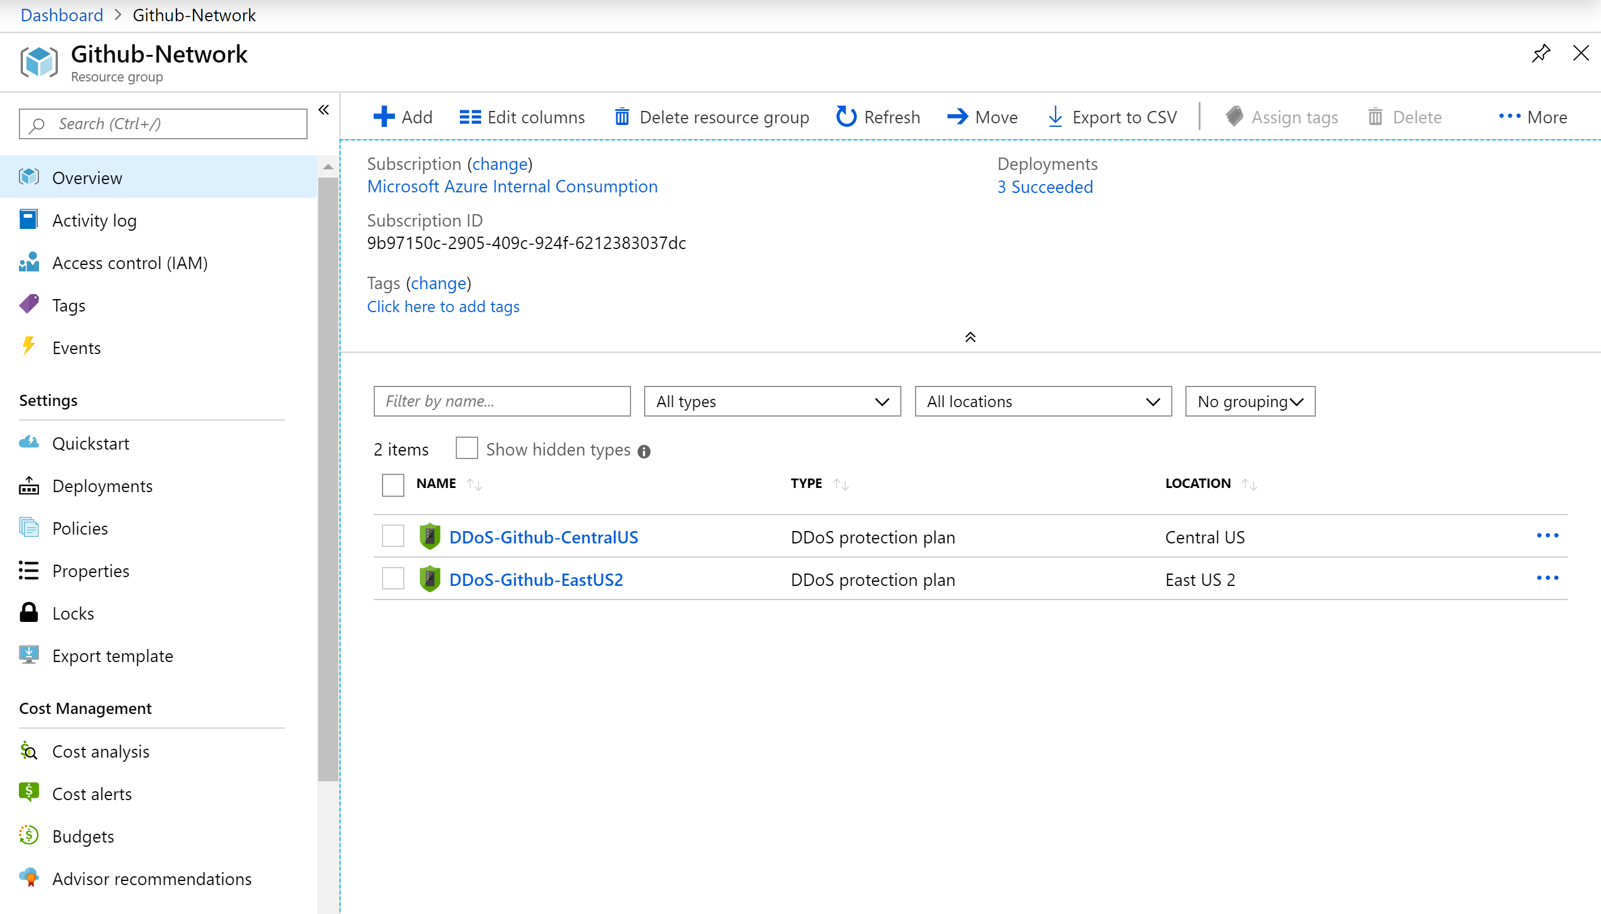The width and height of the screenshot is (1601, 914).
Task: Click the Central US location cell
Action: [x=1205, y=538]
